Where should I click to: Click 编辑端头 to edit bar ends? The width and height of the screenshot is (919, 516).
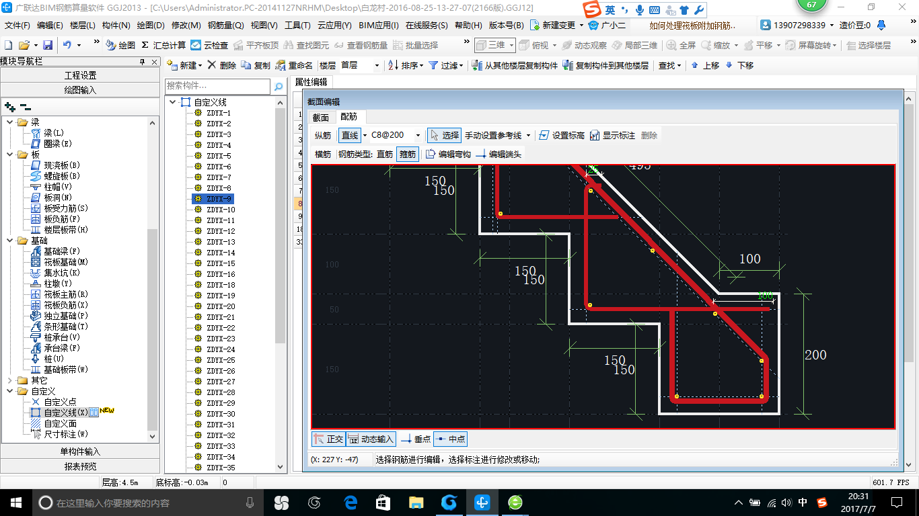click(499, 154)
